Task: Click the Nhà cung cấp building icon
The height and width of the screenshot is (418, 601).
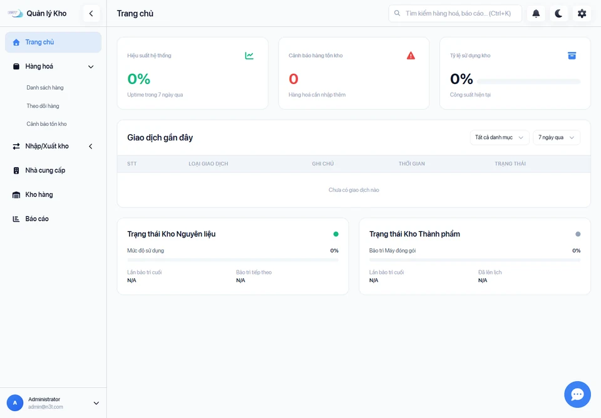Action: 16,170
